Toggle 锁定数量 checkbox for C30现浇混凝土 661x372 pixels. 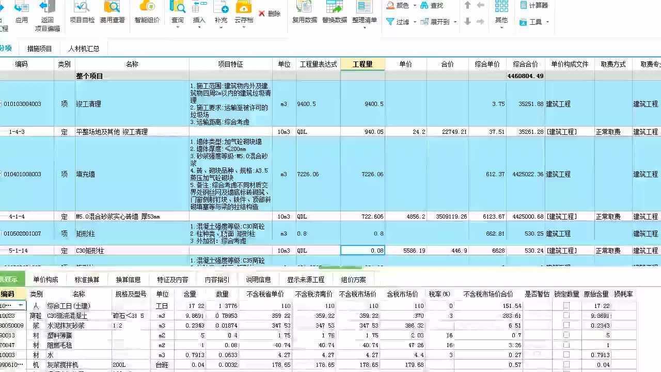point(566,316)
